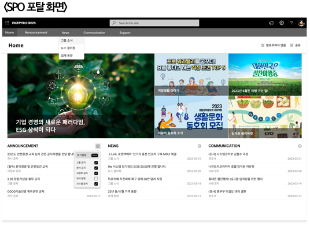Switch to the Support navigation tab
310x225 pixels.
(126, 33)
